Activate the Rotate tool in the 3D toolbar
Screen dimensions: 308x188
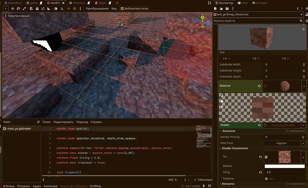pos(18,8)
